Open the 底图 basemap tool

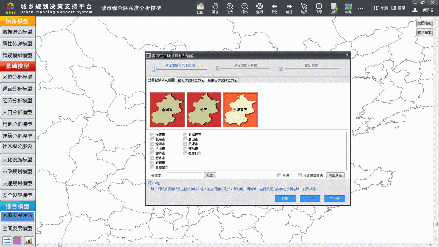tap(200, 8)
